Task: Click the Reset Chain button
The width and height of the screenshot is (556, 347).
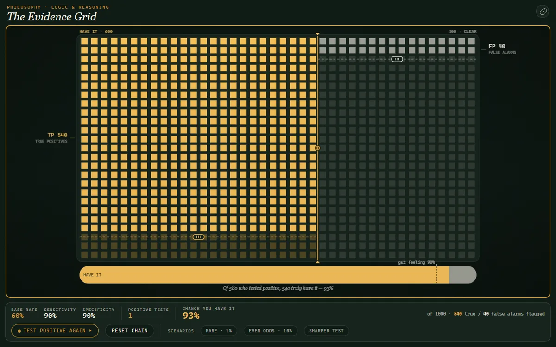Action: (130, 331)
